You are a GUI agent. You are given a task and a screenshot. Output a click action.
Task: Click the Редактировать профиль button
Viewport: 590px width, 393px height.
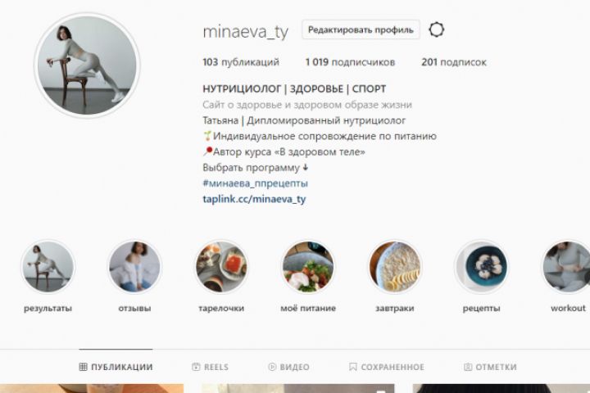point(361,29)
